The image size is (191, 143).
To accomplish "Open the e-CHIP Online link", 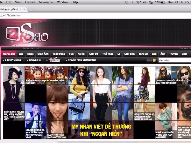I will pyautogui.click(x=13, y=60).
